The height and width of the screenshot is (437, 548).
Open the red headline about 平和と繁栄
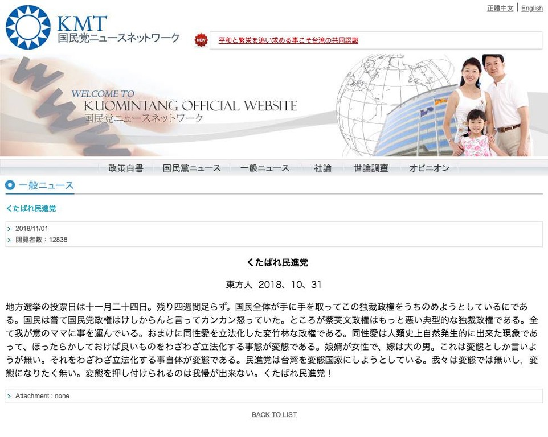pyautogui.click(x=288, y=40)
